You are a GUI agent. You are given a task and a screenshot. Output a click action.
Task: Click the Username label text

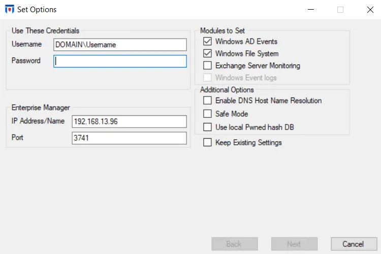click(x=27, y=44)
